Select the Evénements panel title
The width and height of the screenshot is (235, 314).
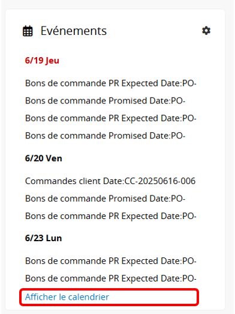(74, 31)
